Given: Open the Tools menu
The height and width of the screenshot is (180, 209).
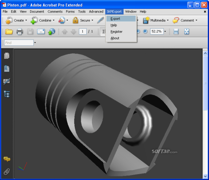Looking at the screenshot, I should pos(82,12).
